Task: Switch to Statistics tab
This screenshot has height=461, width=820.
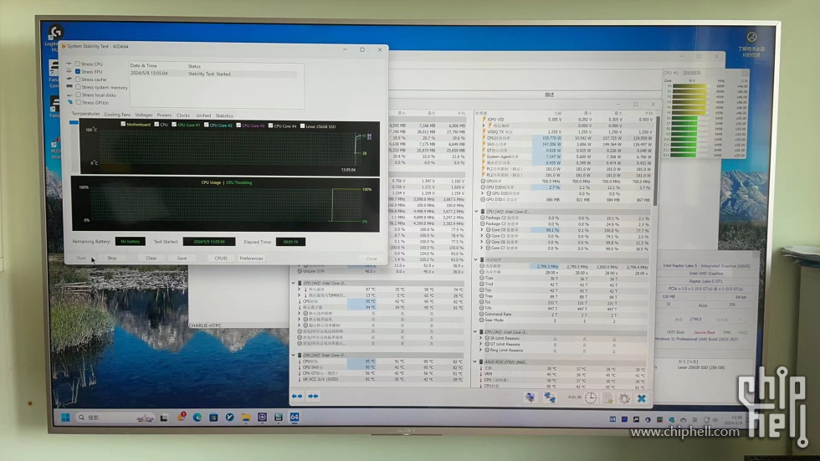Action: coord(224,115)
